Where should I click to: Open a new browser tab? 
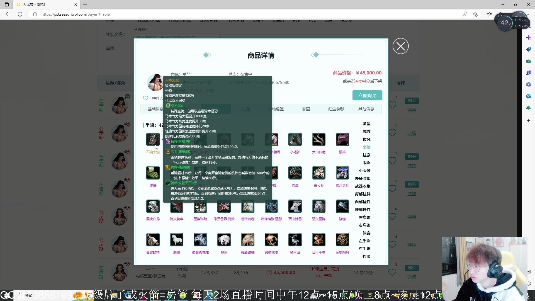point(85,4)
